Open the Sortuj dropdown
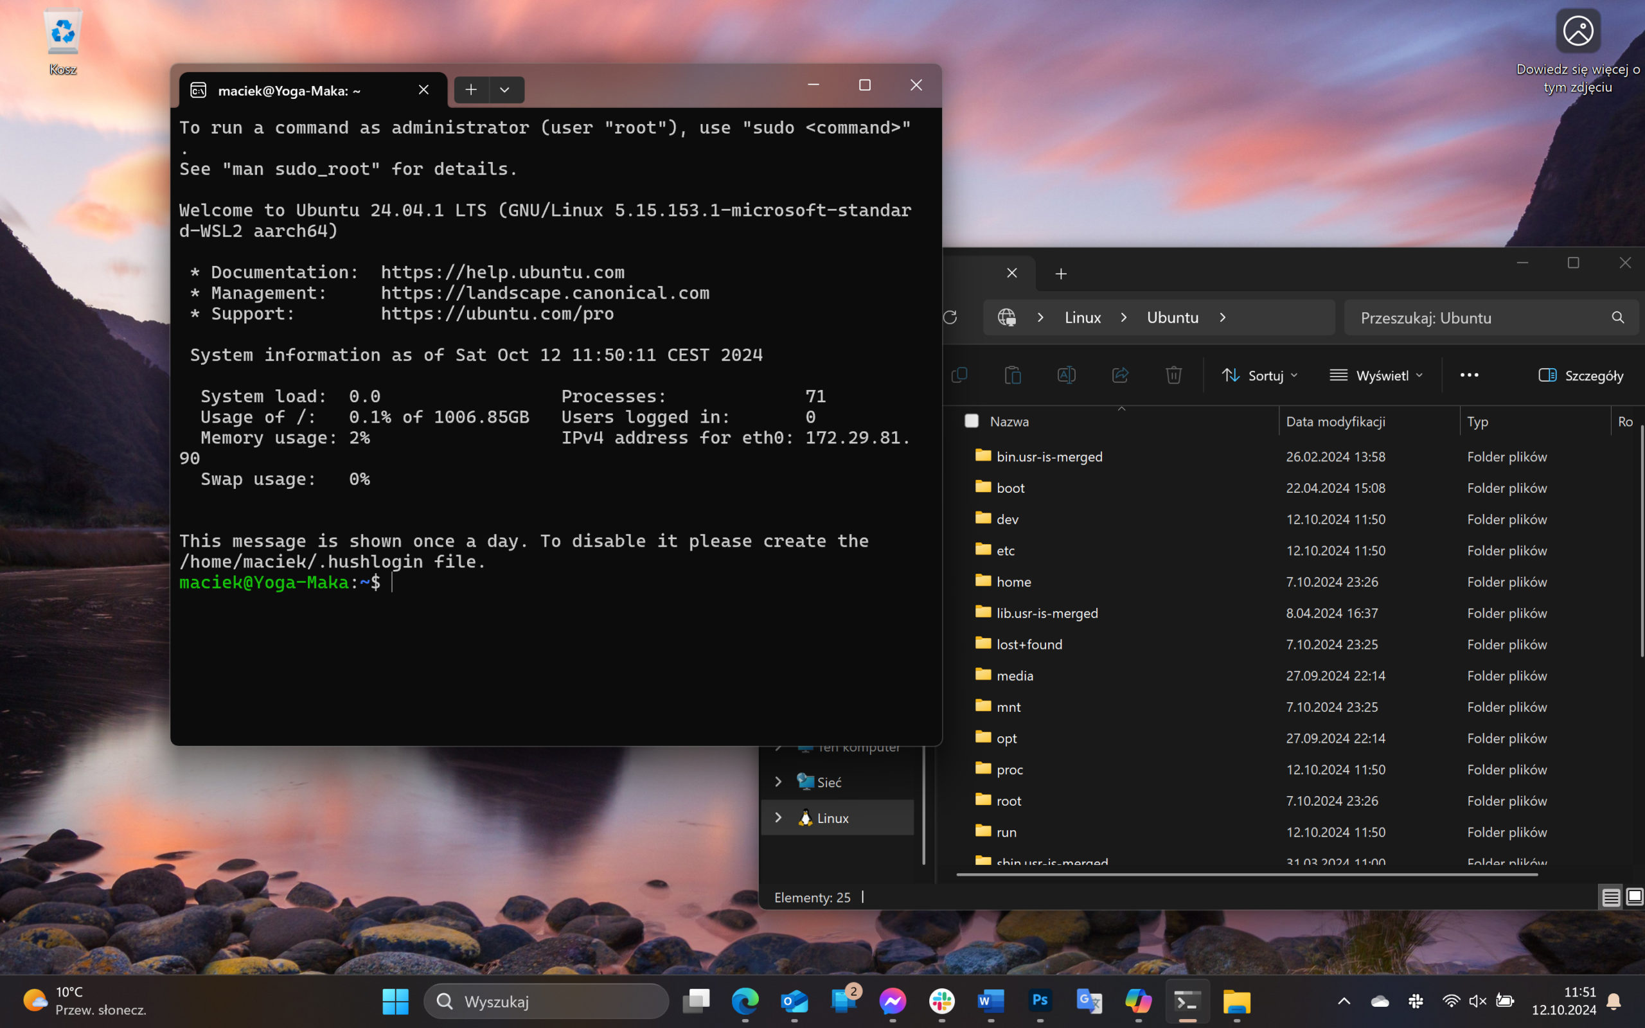The image size is (1645, 1028). tap(1259, 375)
